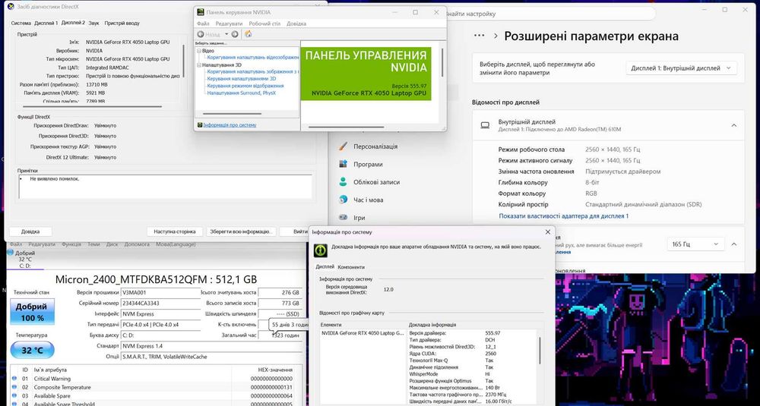Click the Добрий 100 % health status box
This screenshot has width=760, height=406.
(x=33, y=312)
